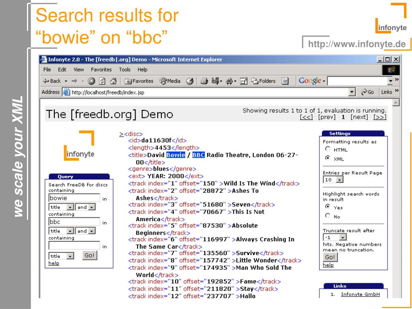The image size is (412, 309).
Task: Open the Tools menu
Action: tap(125, 70)
